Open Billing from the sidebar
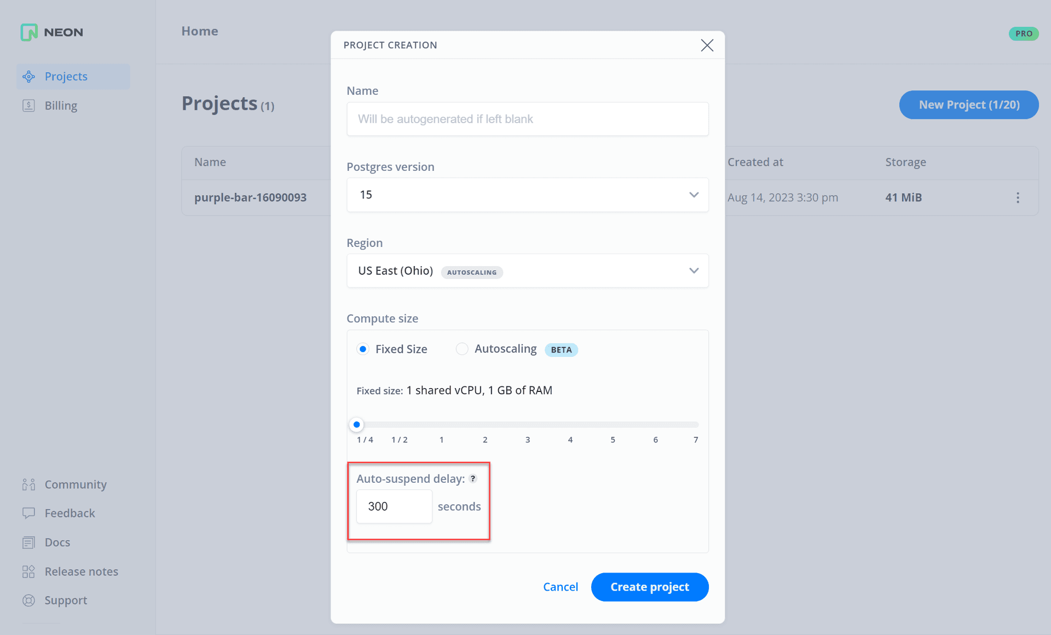 [x=28, y=105]
